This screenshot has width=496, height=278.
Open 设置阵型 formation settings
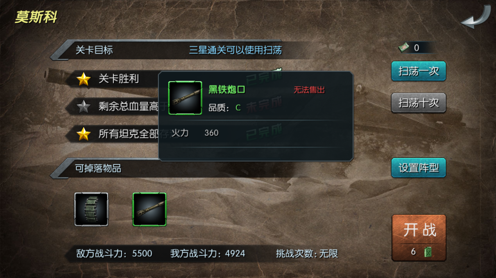tap(419, 168)
